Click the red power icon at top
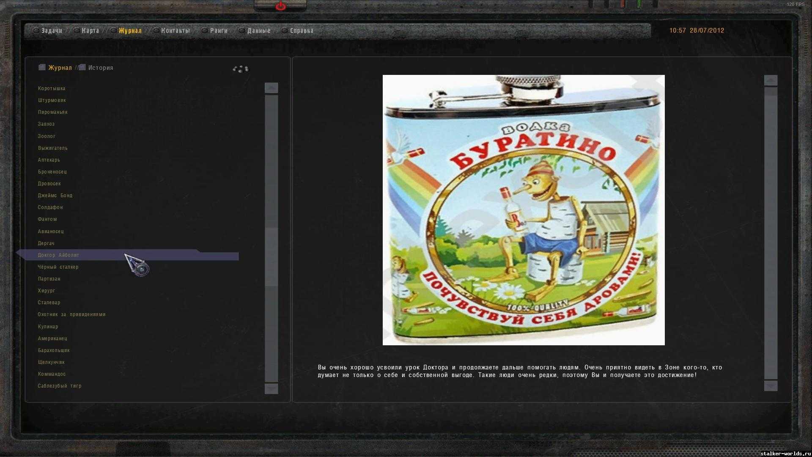This screenshot has height=457, width=812. (x=280, y=6)
